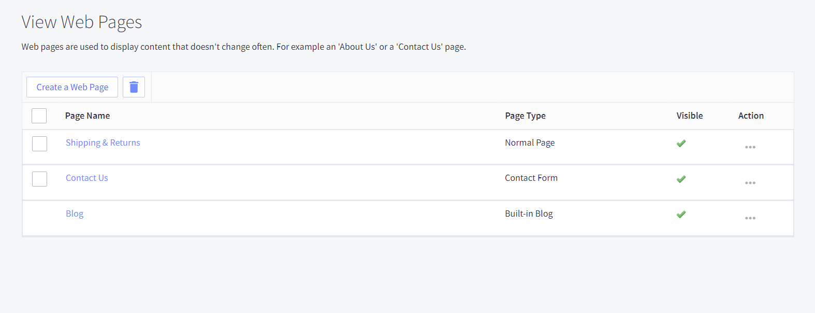The image size is (815, 313).
Task: Toggle visibility checkmark for Contact Us
Action: click(x=681, y=179)
